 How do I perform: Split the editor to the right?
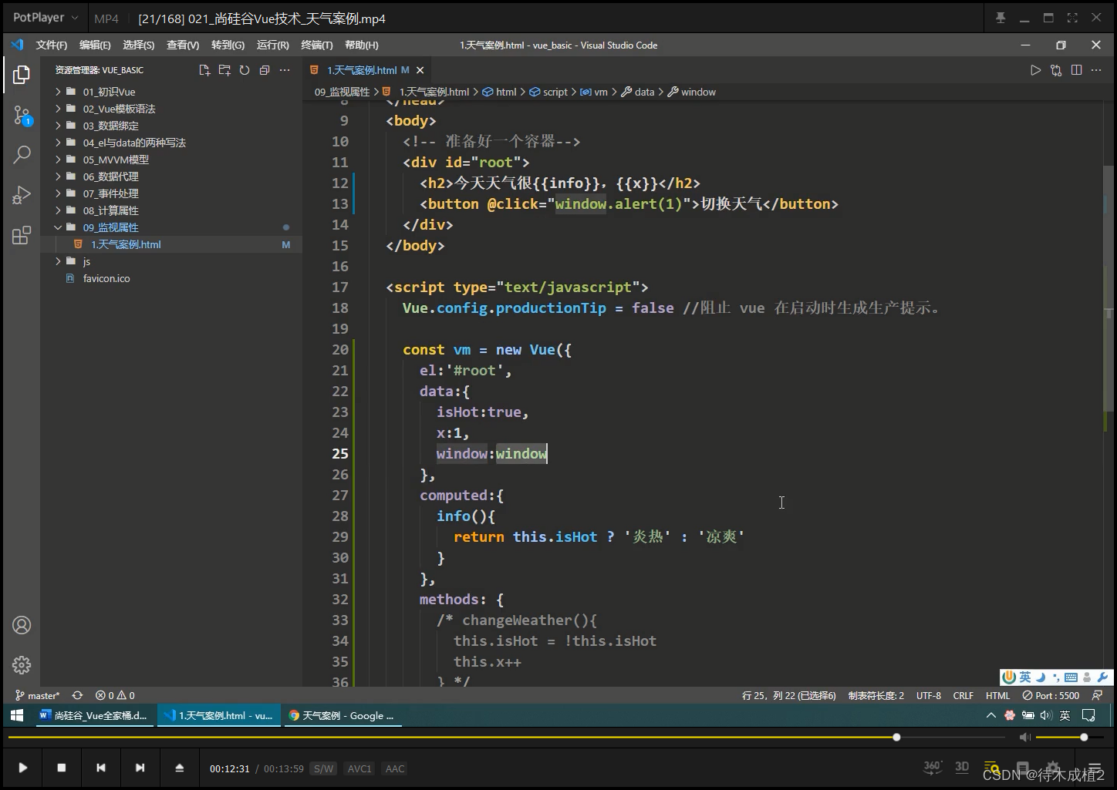[1076, 70]
